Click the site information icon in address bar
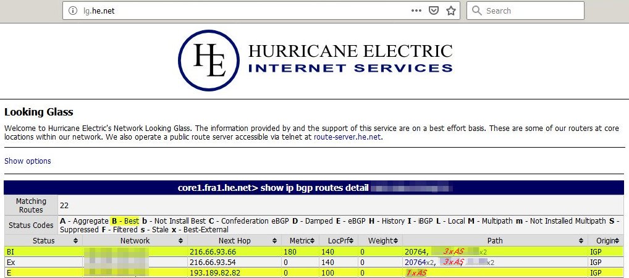 73,11
